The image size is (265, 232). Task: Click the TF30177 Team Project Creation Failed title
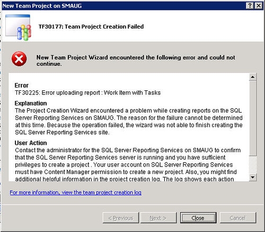pos(91,26)
